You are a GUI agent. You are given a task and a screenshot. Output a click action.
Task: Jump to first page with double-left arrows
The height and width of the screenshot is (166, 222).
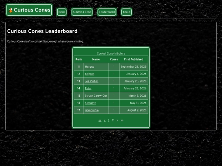click(100, 121)
